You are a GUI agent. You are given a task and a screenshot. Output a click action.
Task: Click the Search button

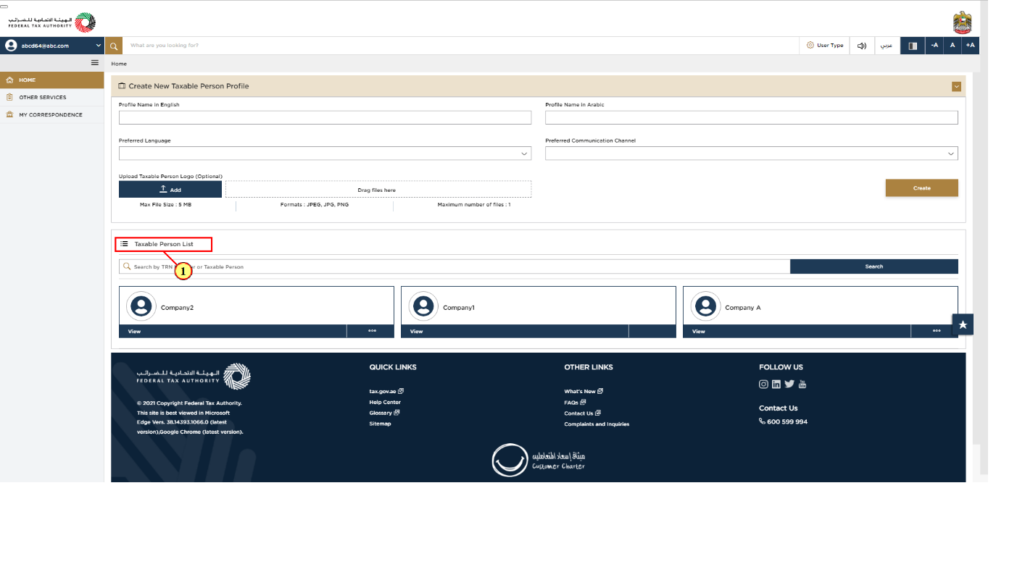pos(874,266)
